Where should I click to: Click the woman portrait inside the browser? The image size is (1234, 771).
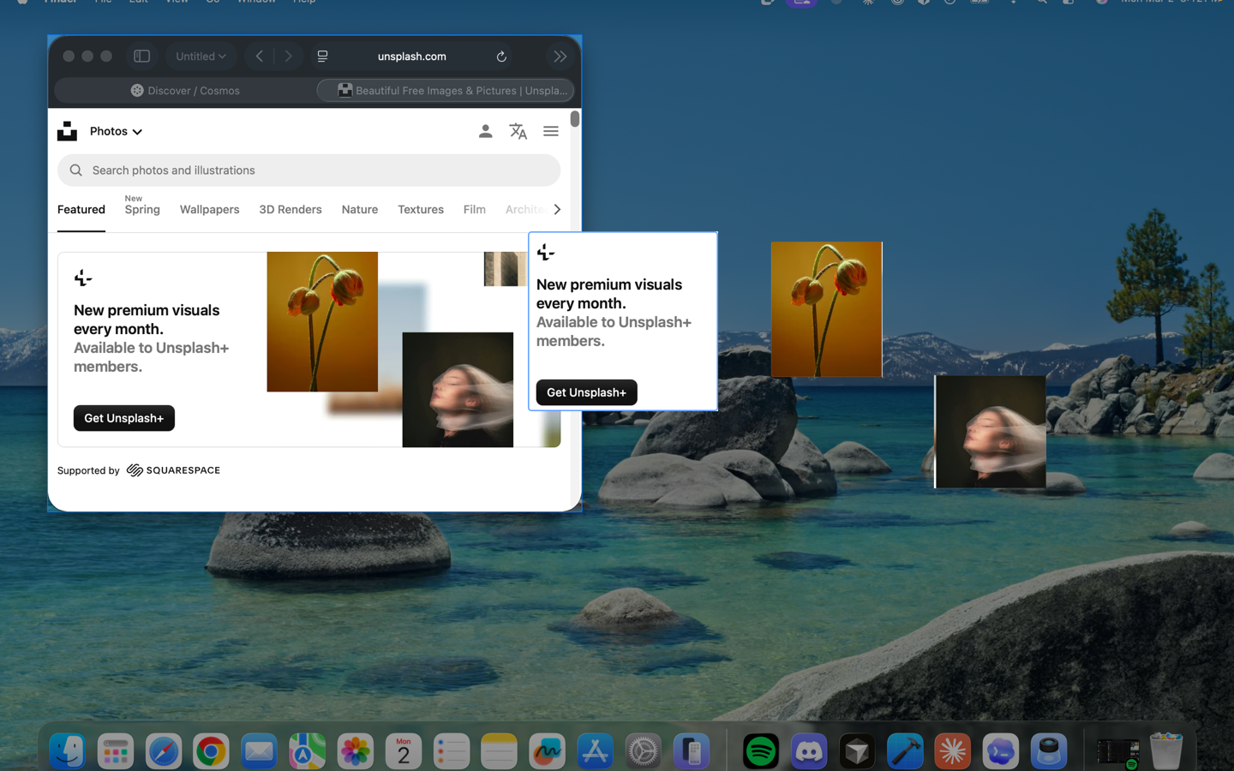pyautogui.click(x=458, y=390)
